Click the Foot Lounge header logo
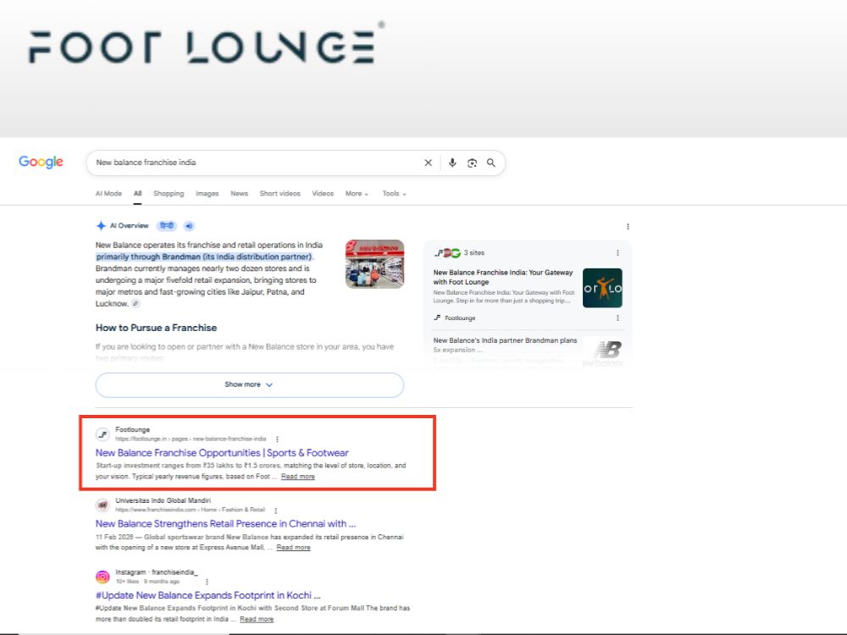The image size is (847, 635). [x=207, y=44]
